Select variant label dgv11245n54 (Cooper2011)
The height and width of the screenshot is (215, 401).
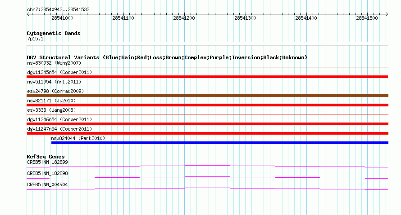[x=59, y=72]
